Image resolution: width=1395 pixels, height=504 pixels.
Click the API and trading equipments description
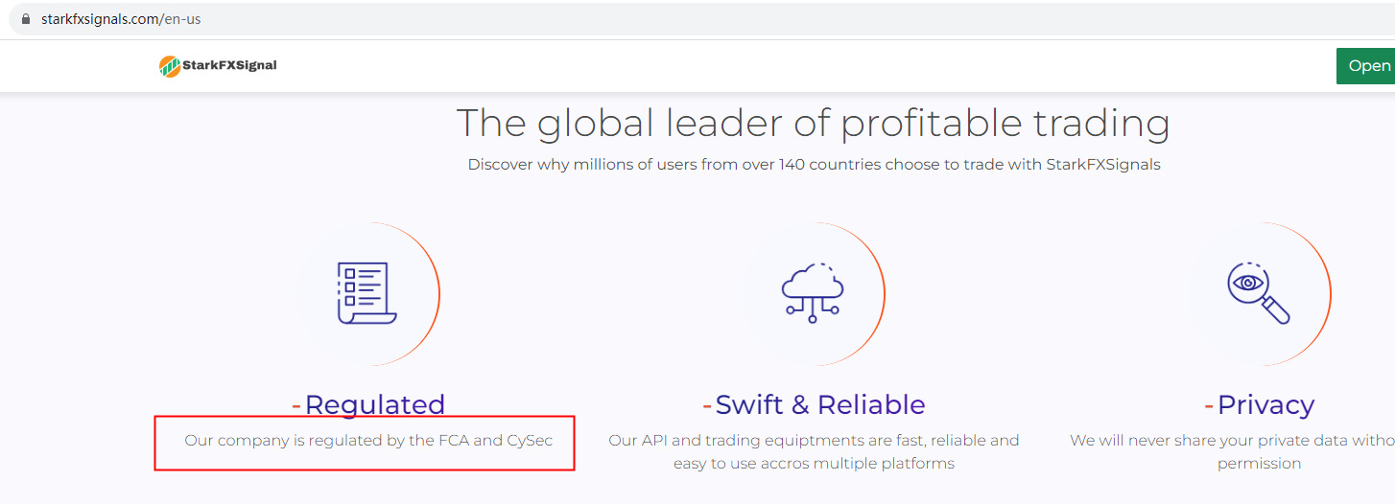(x=814, y=441)
